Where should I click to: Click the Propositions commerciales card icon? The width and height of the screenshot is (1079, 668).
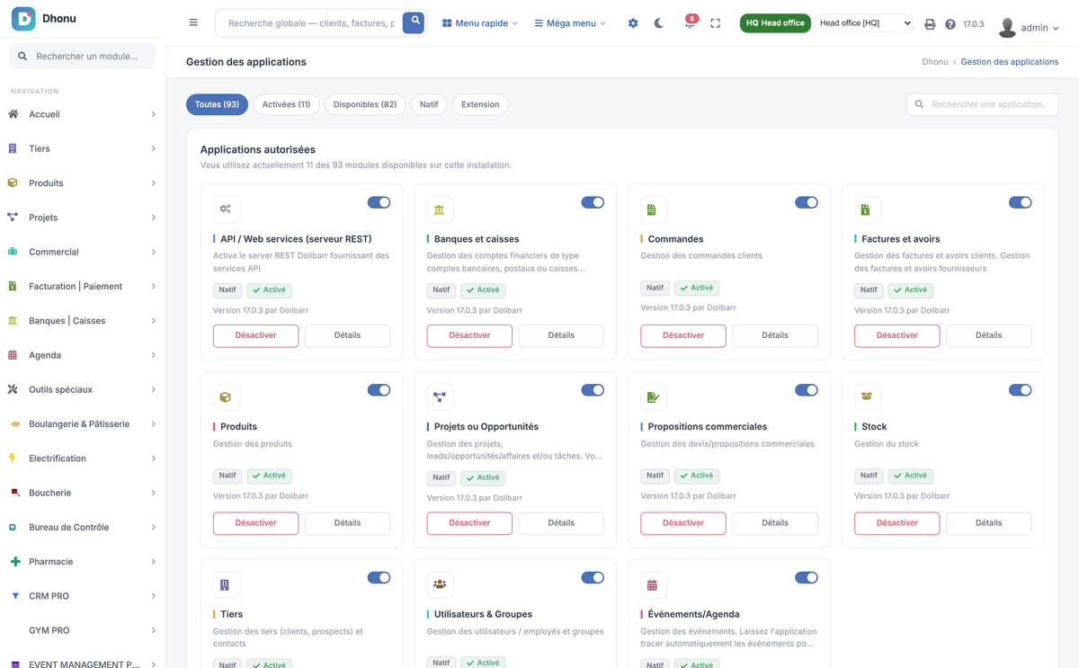(x=653, y=396)
